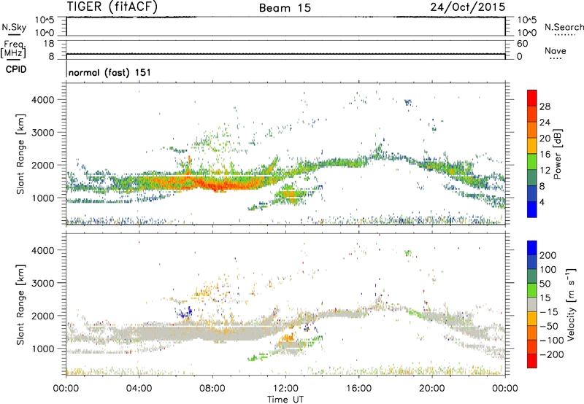Click the '24' label on the Power scale
The height and width of the screenshot is (404, 584).
545,123
